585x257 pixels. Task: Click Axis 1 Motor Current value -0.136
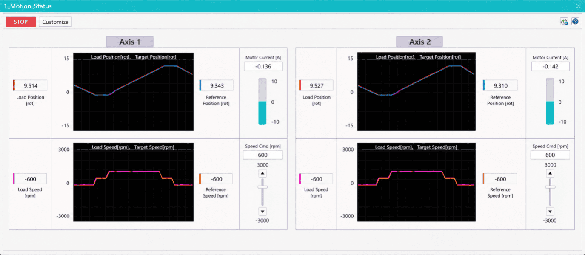pyautogui.click(x=263, y=66)
